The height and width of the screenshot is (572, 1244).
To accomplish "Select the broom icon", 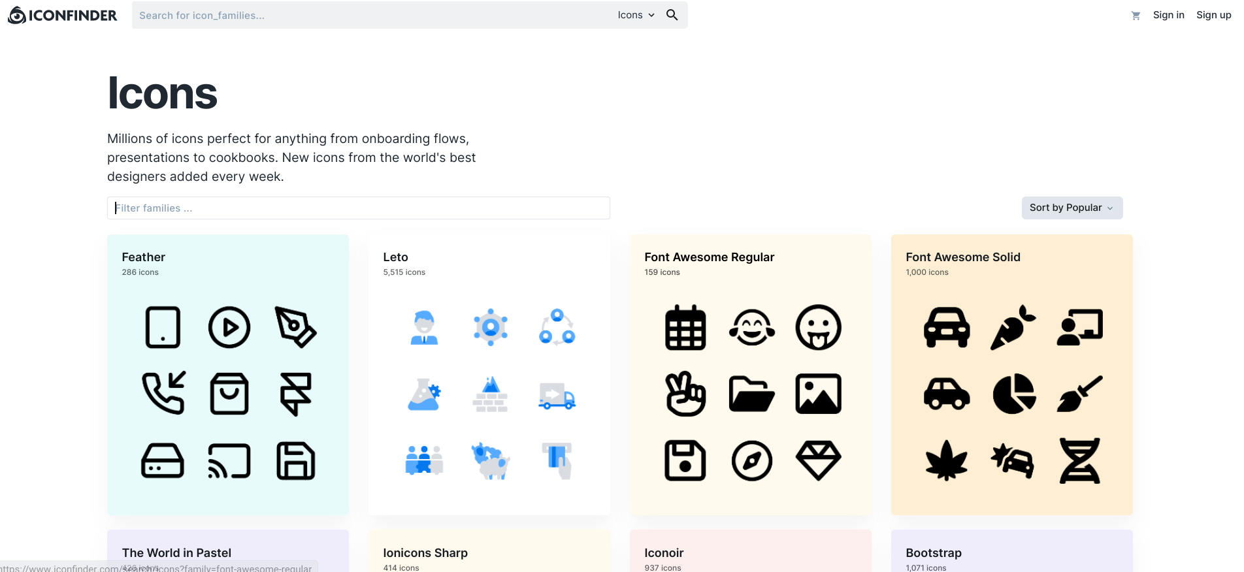I will 1079,394.
